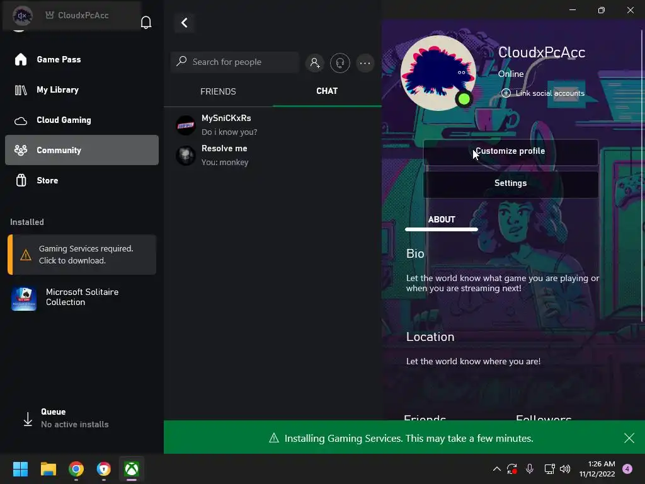Open File Explorer from taskbar
This screenshot has width=645, height=484.
pyautogui.click(x=48, y=469)
